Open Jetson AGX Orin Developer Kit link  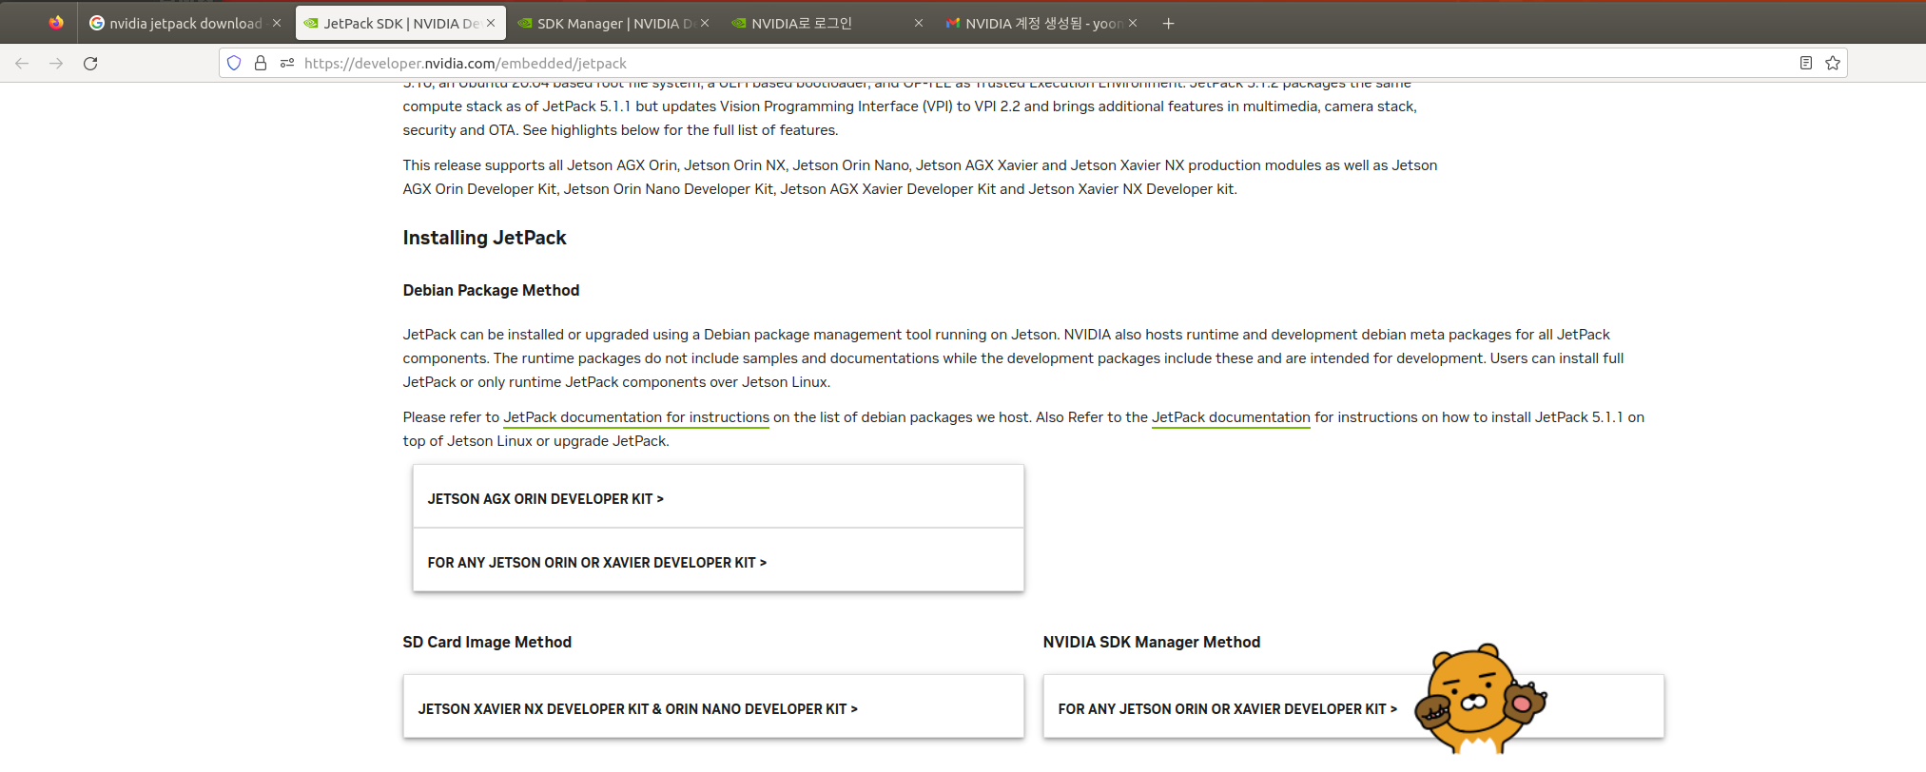click(x=718, y=497)
